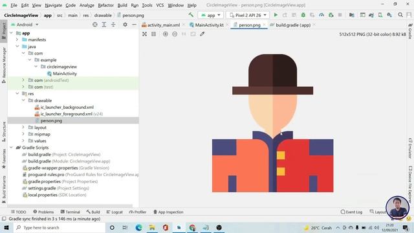Close the person.png editor tab
Viewport: 414px width, 233px height.
(264, 25)
